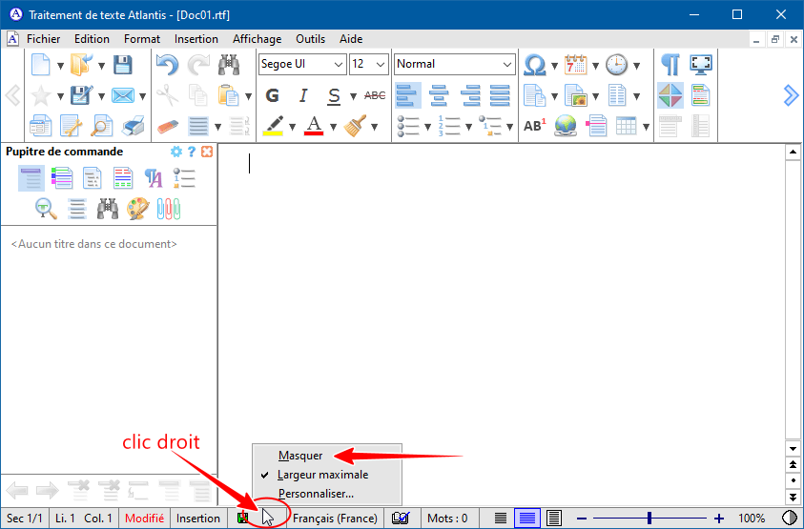
Task: Click the green save icon in status bar
Action: (x=243, y=519)
